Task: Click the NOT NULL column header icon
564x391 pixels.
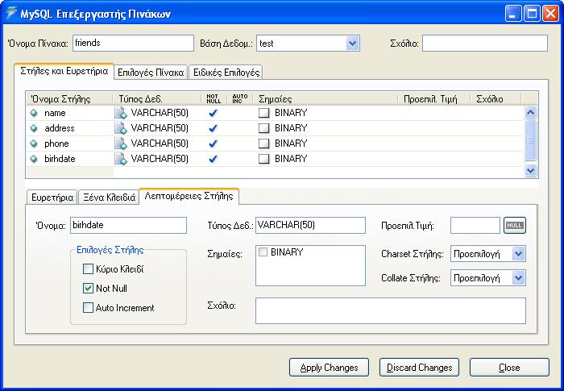Action: pyautogui.click(x=214, y=98)
